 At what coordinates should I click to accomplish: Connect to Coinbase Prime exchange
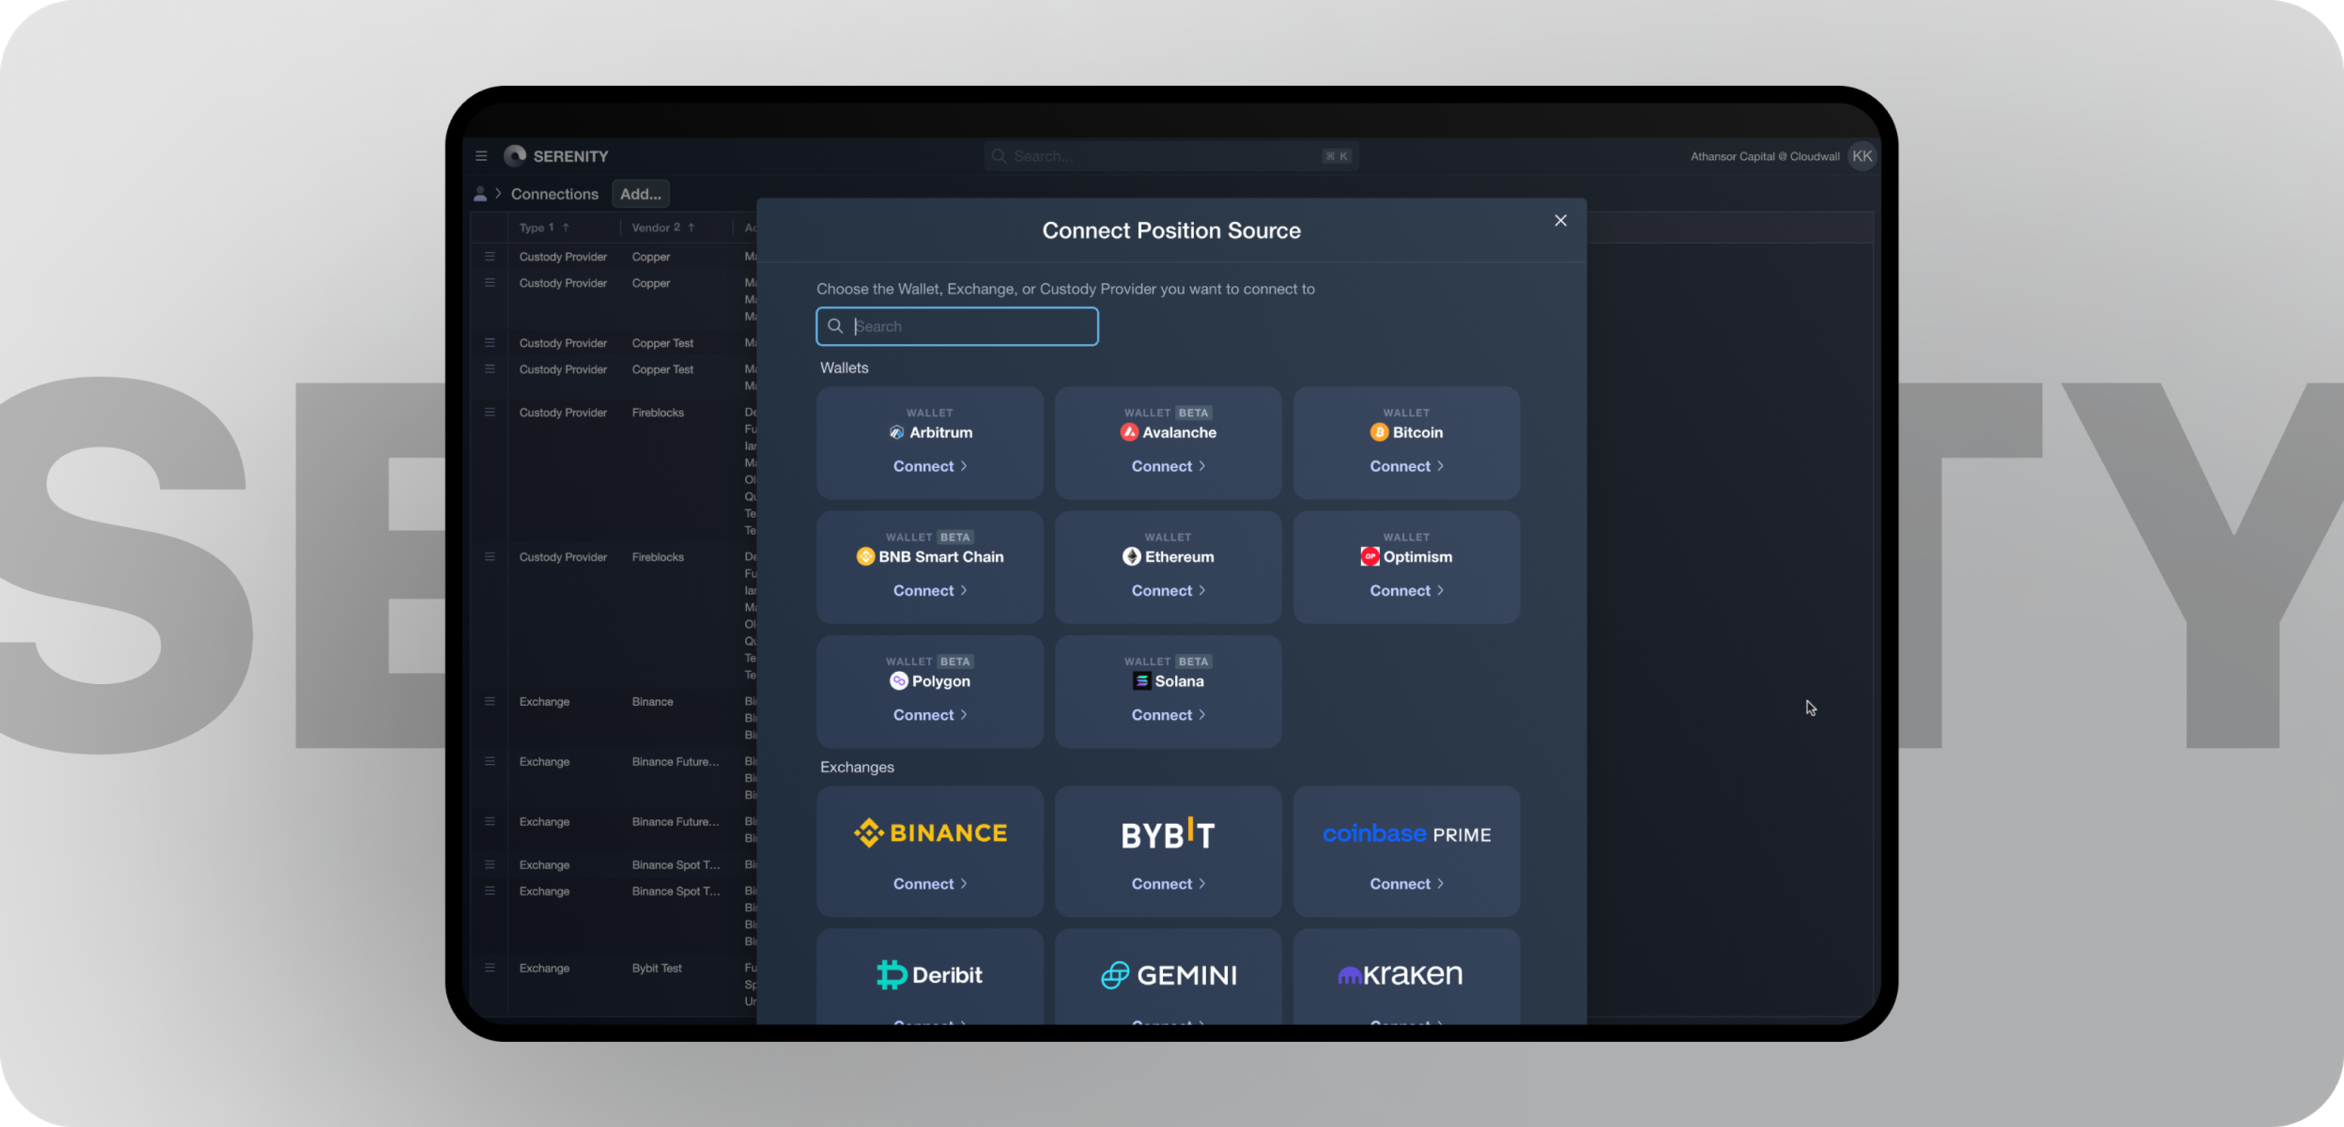click(1405, 883)
